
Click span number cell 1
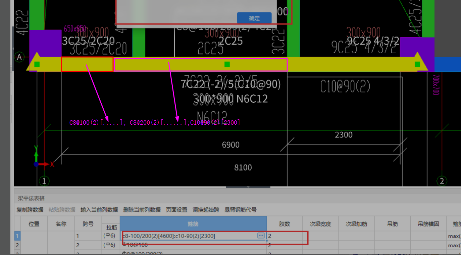tap(88, 236)
